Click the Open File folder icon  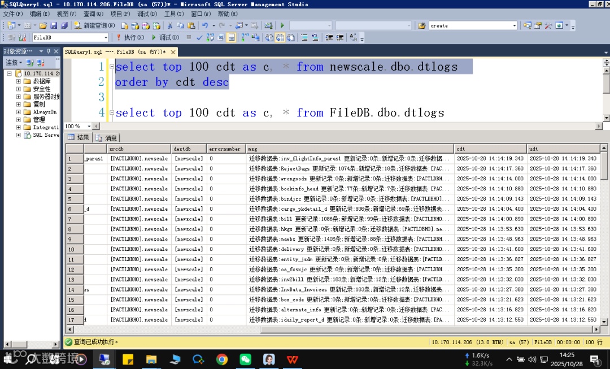(43, 25)
